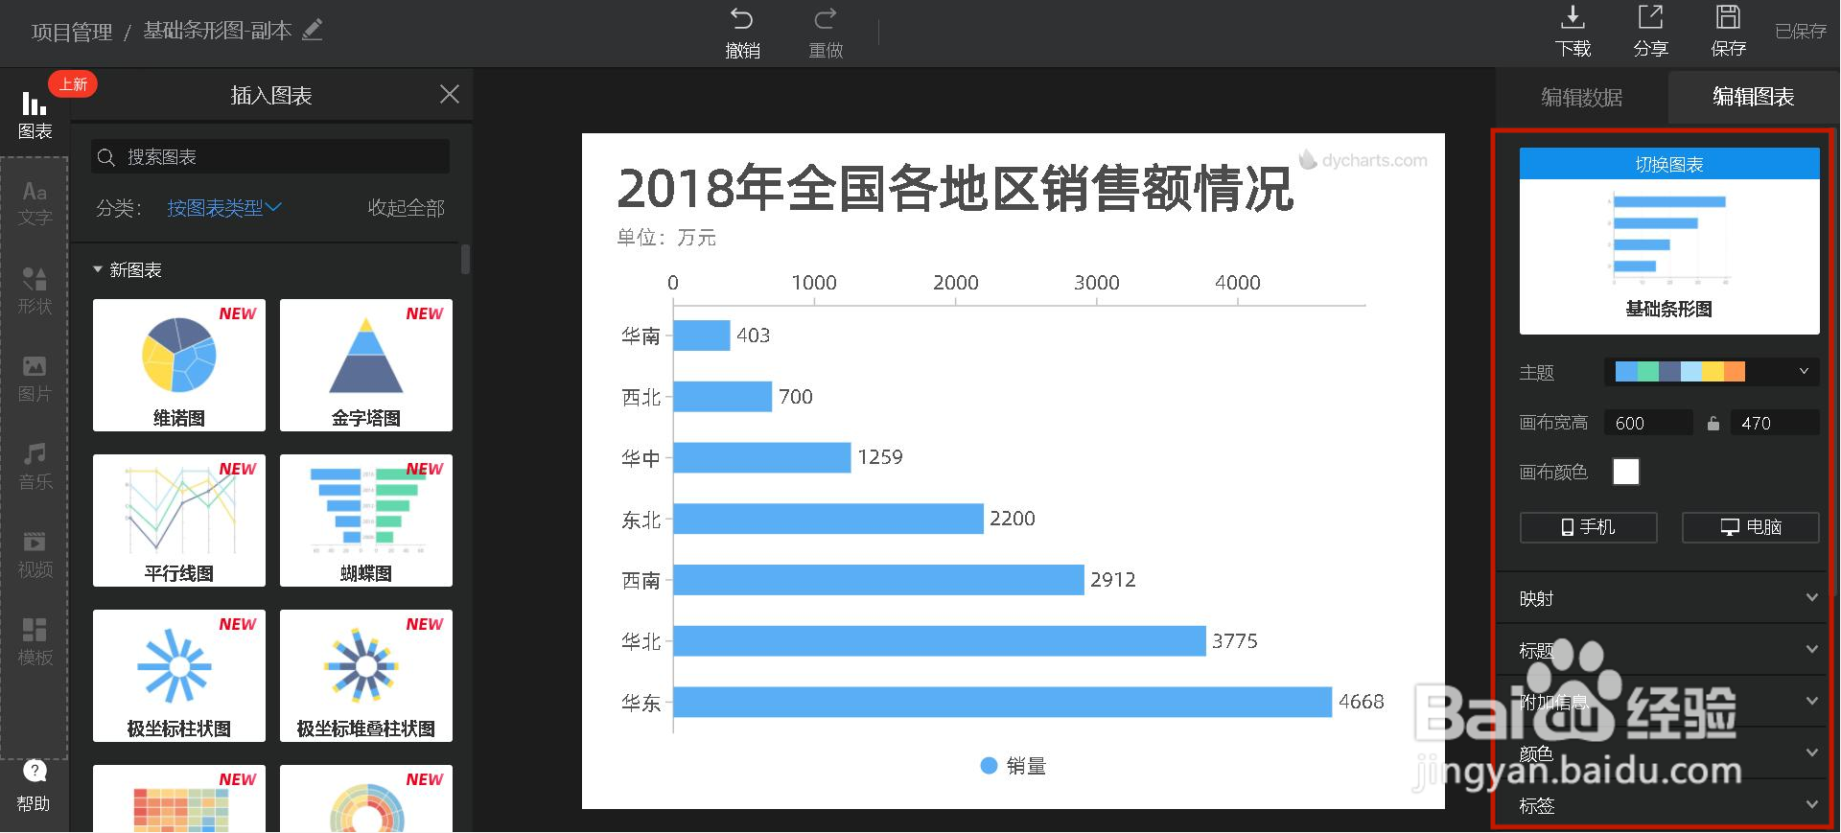Rename project via pencil edit icon
The width and height of the screenshot is (1841, 833).
(313, 30)
